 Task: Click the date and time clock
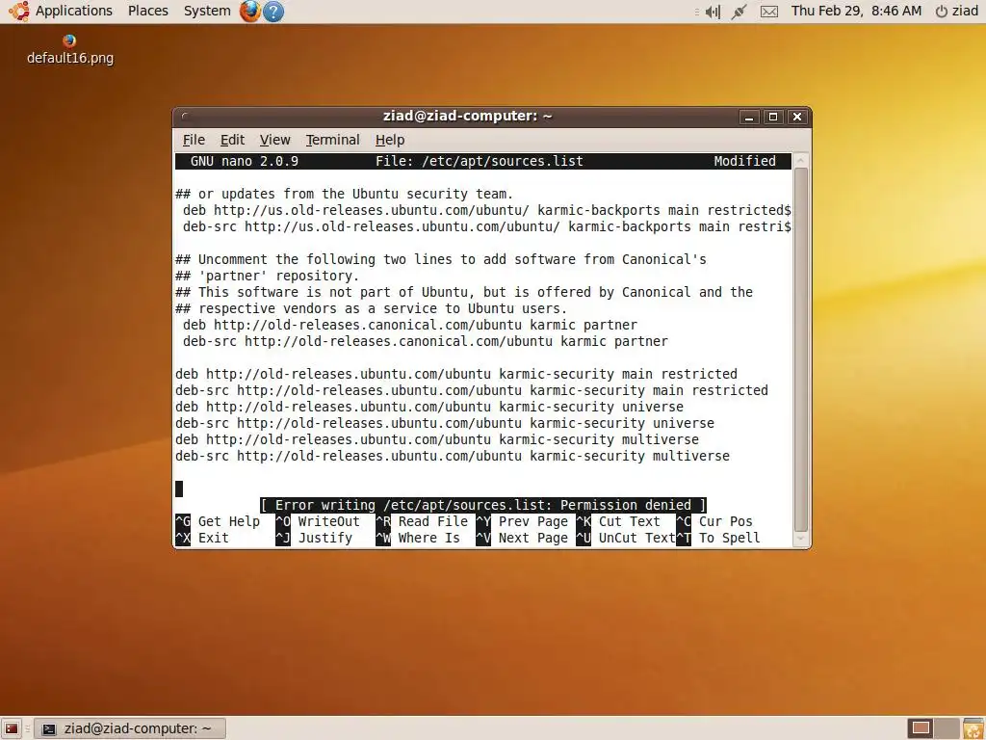(856, 11)
